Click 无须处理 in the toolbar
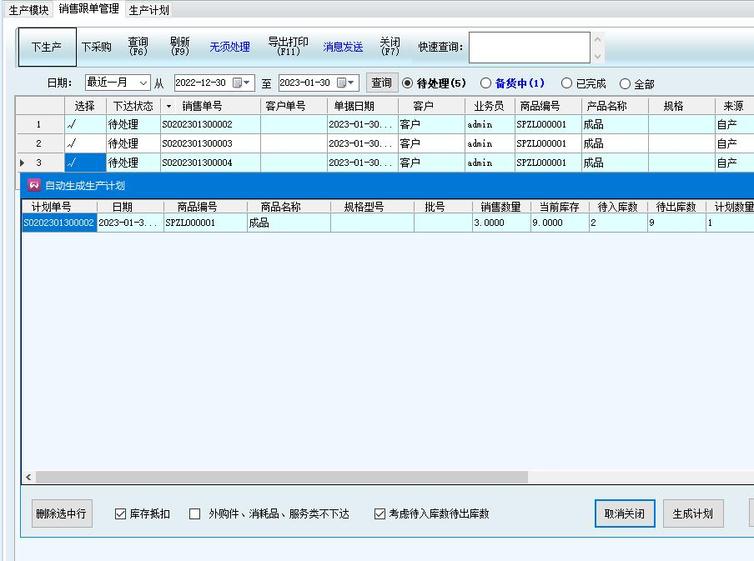Screen dimensions: 754x561 click(x=229, y=47)
